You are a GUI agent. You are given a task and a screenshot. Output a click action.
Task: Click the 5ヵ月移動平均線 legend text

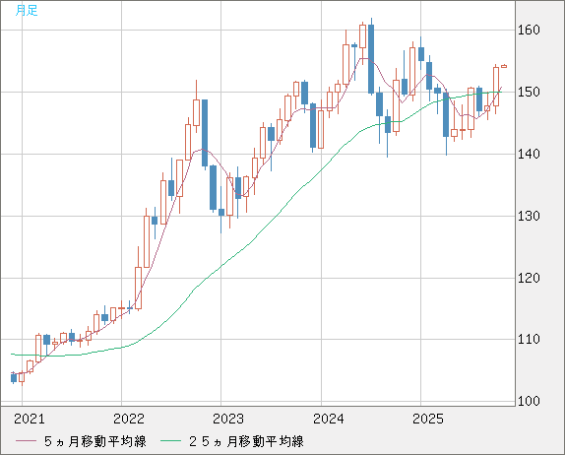[x=95, y=441]
